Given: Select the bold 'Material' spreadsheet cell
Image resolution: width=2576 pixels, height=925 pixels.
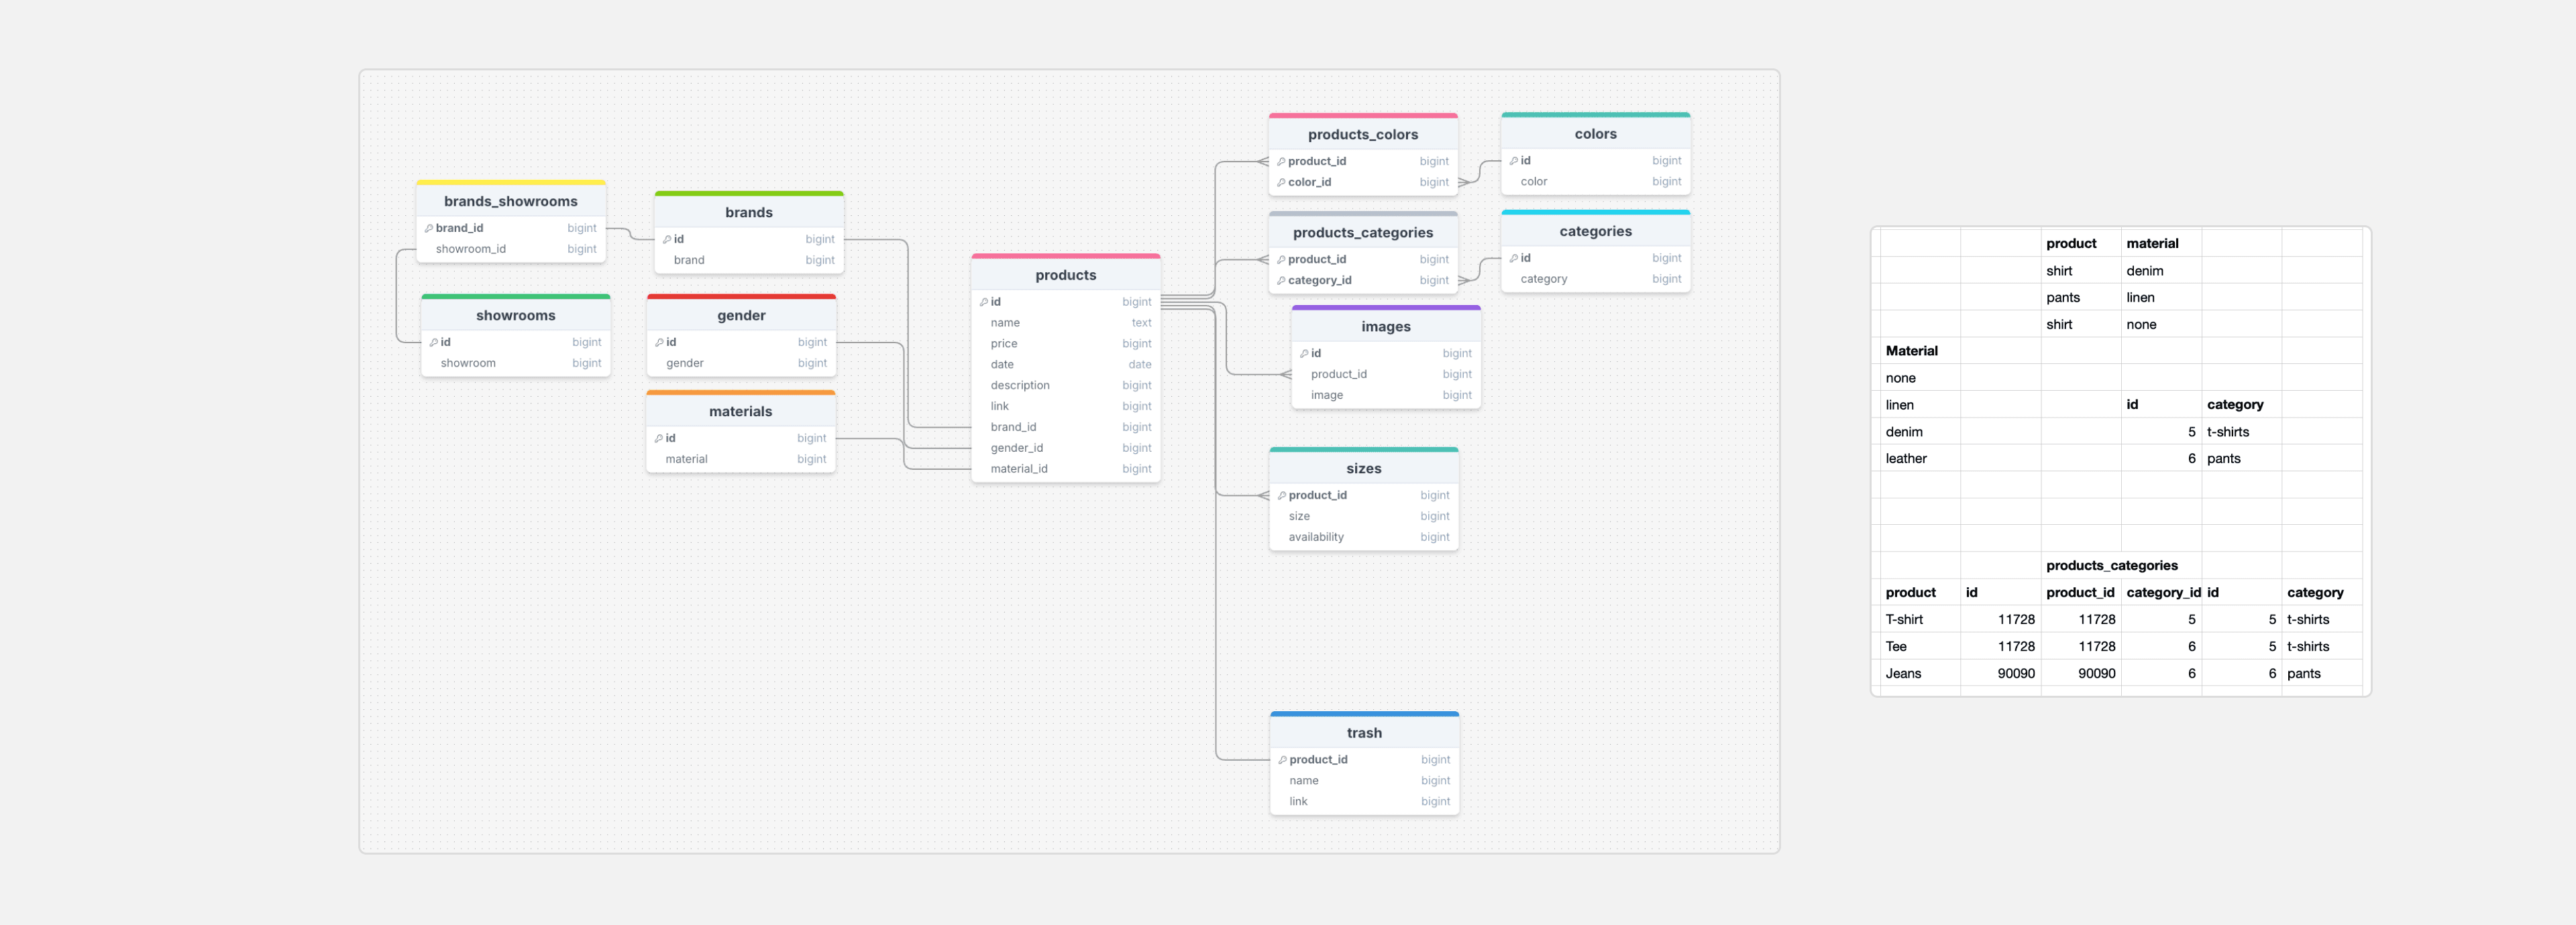Looking at the screenshot, I should [1920, 351].
